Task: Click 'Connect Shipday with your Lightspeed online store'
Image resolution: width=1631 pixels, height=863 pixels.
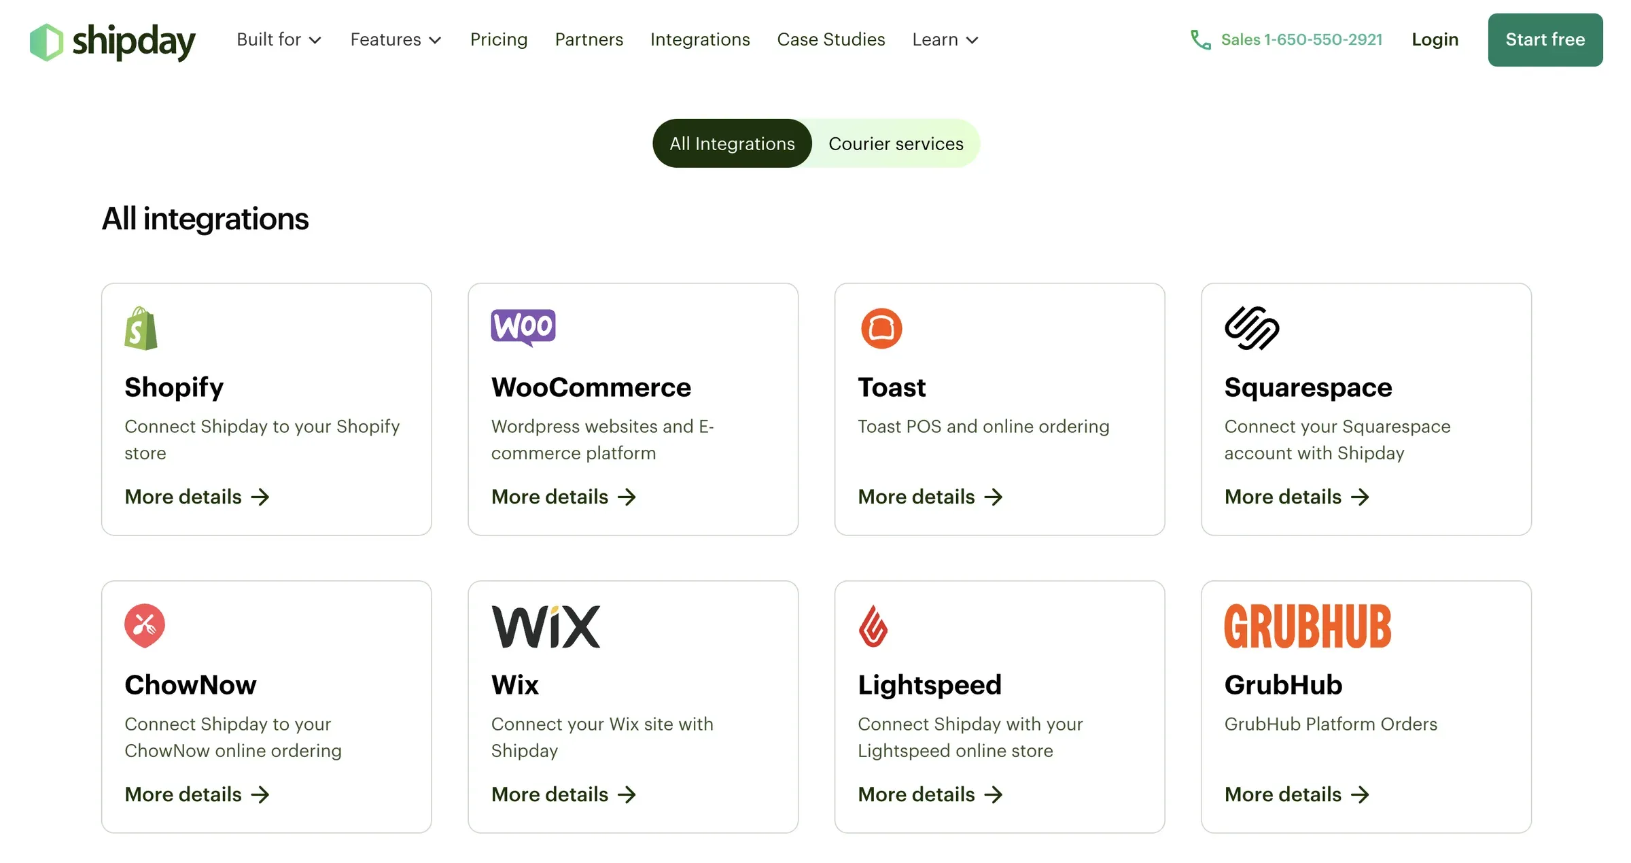Action: click(x=970, y=737)
